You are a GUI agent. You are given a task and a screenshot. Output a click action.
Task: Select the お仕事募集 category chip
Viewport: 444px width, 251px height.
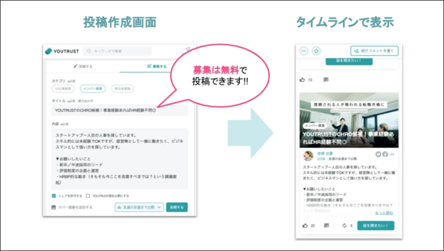63,88
